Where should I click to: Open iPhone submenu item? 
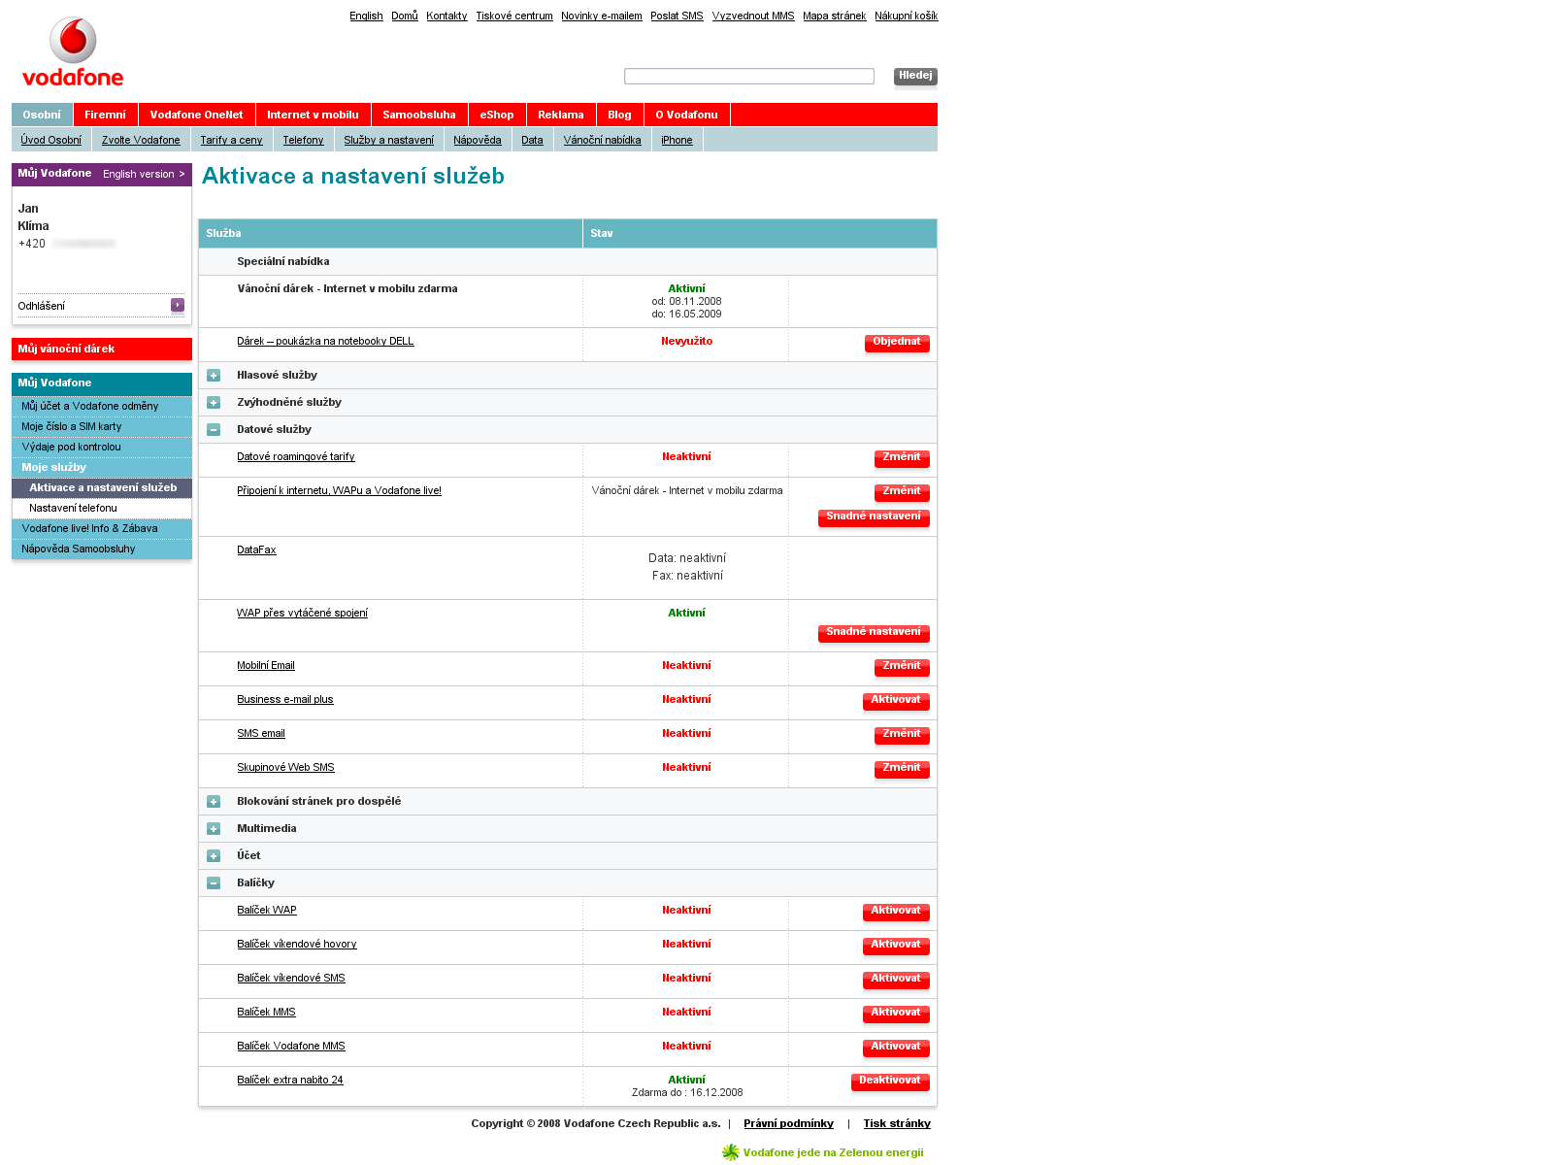677,140
